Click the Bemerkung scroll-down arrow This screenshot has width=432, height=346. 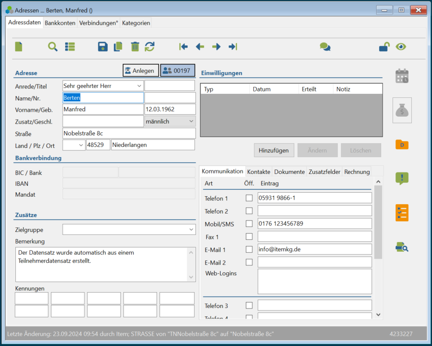(x=191, y=277)
